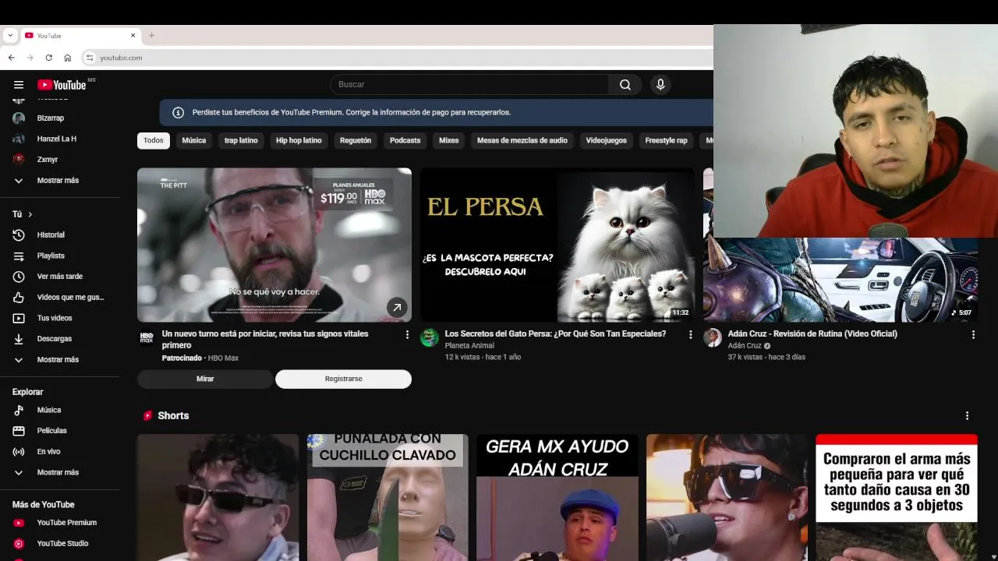This screenshot has height=561, width=998.
Task: Click the Premium payment info banner
Action: click(437, 112)
